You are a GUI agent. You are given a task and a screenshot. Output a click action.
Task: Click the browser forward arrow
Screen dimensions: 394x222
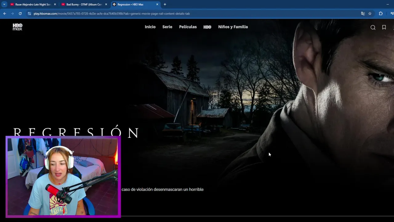pyautogui.click(x=12, y=14)
